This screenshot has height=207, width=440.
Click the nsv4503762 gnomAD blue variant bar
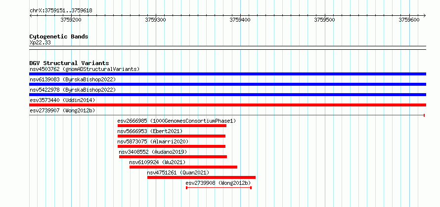[x=227, y=74]
